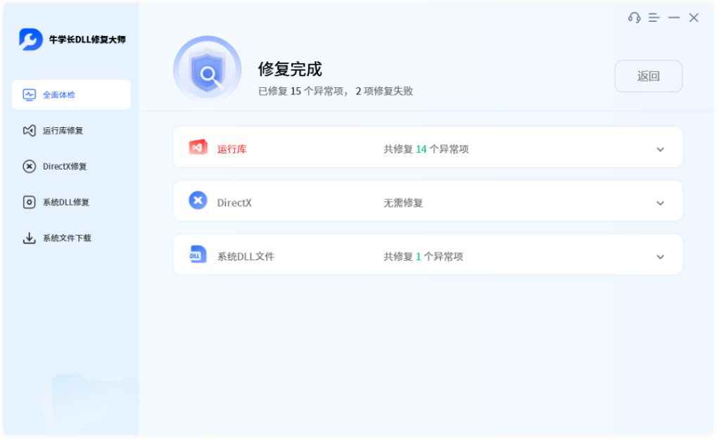Open the hamburger menu at top right

coord(654,18)
